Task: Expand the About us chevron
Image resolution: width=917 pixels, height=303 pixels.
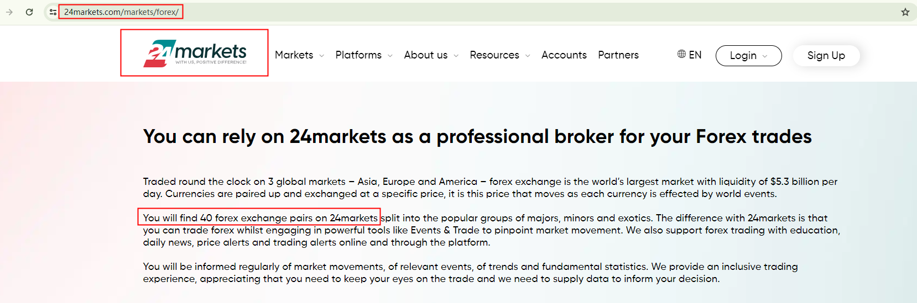Action: [456, 55]
